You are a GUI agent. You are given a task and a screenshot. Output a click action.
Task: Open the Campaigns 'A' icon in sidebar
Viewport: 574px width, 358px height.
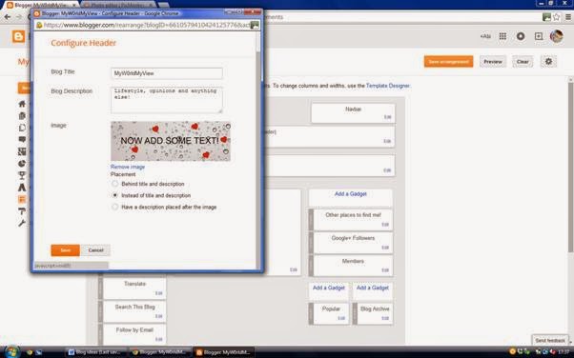22,188
